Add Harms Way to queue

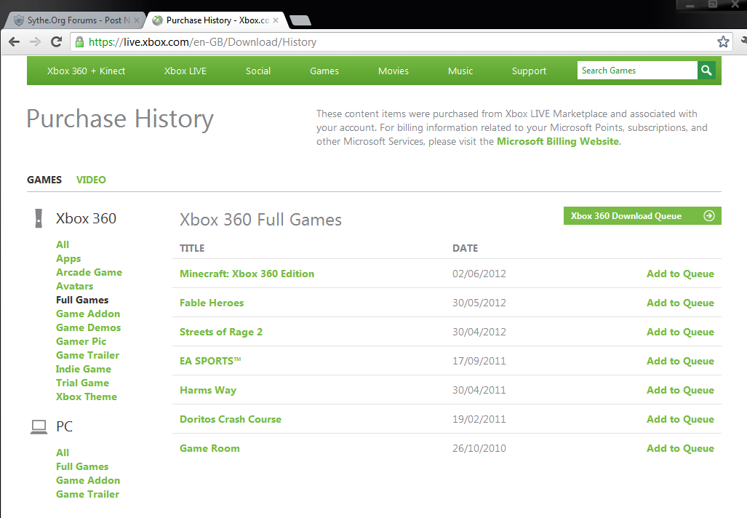[680, 390]
